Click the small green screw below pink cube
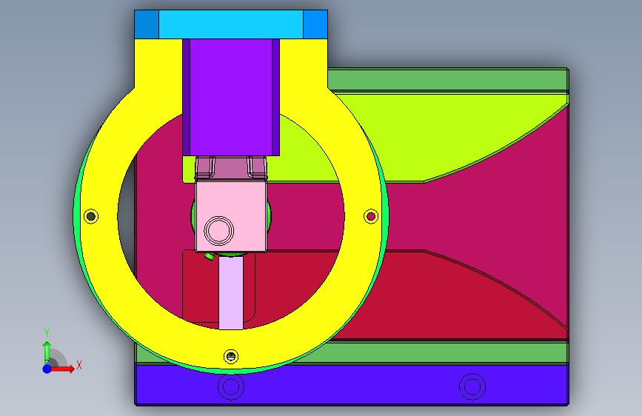The image size is (642, 416). pos(209,257)
